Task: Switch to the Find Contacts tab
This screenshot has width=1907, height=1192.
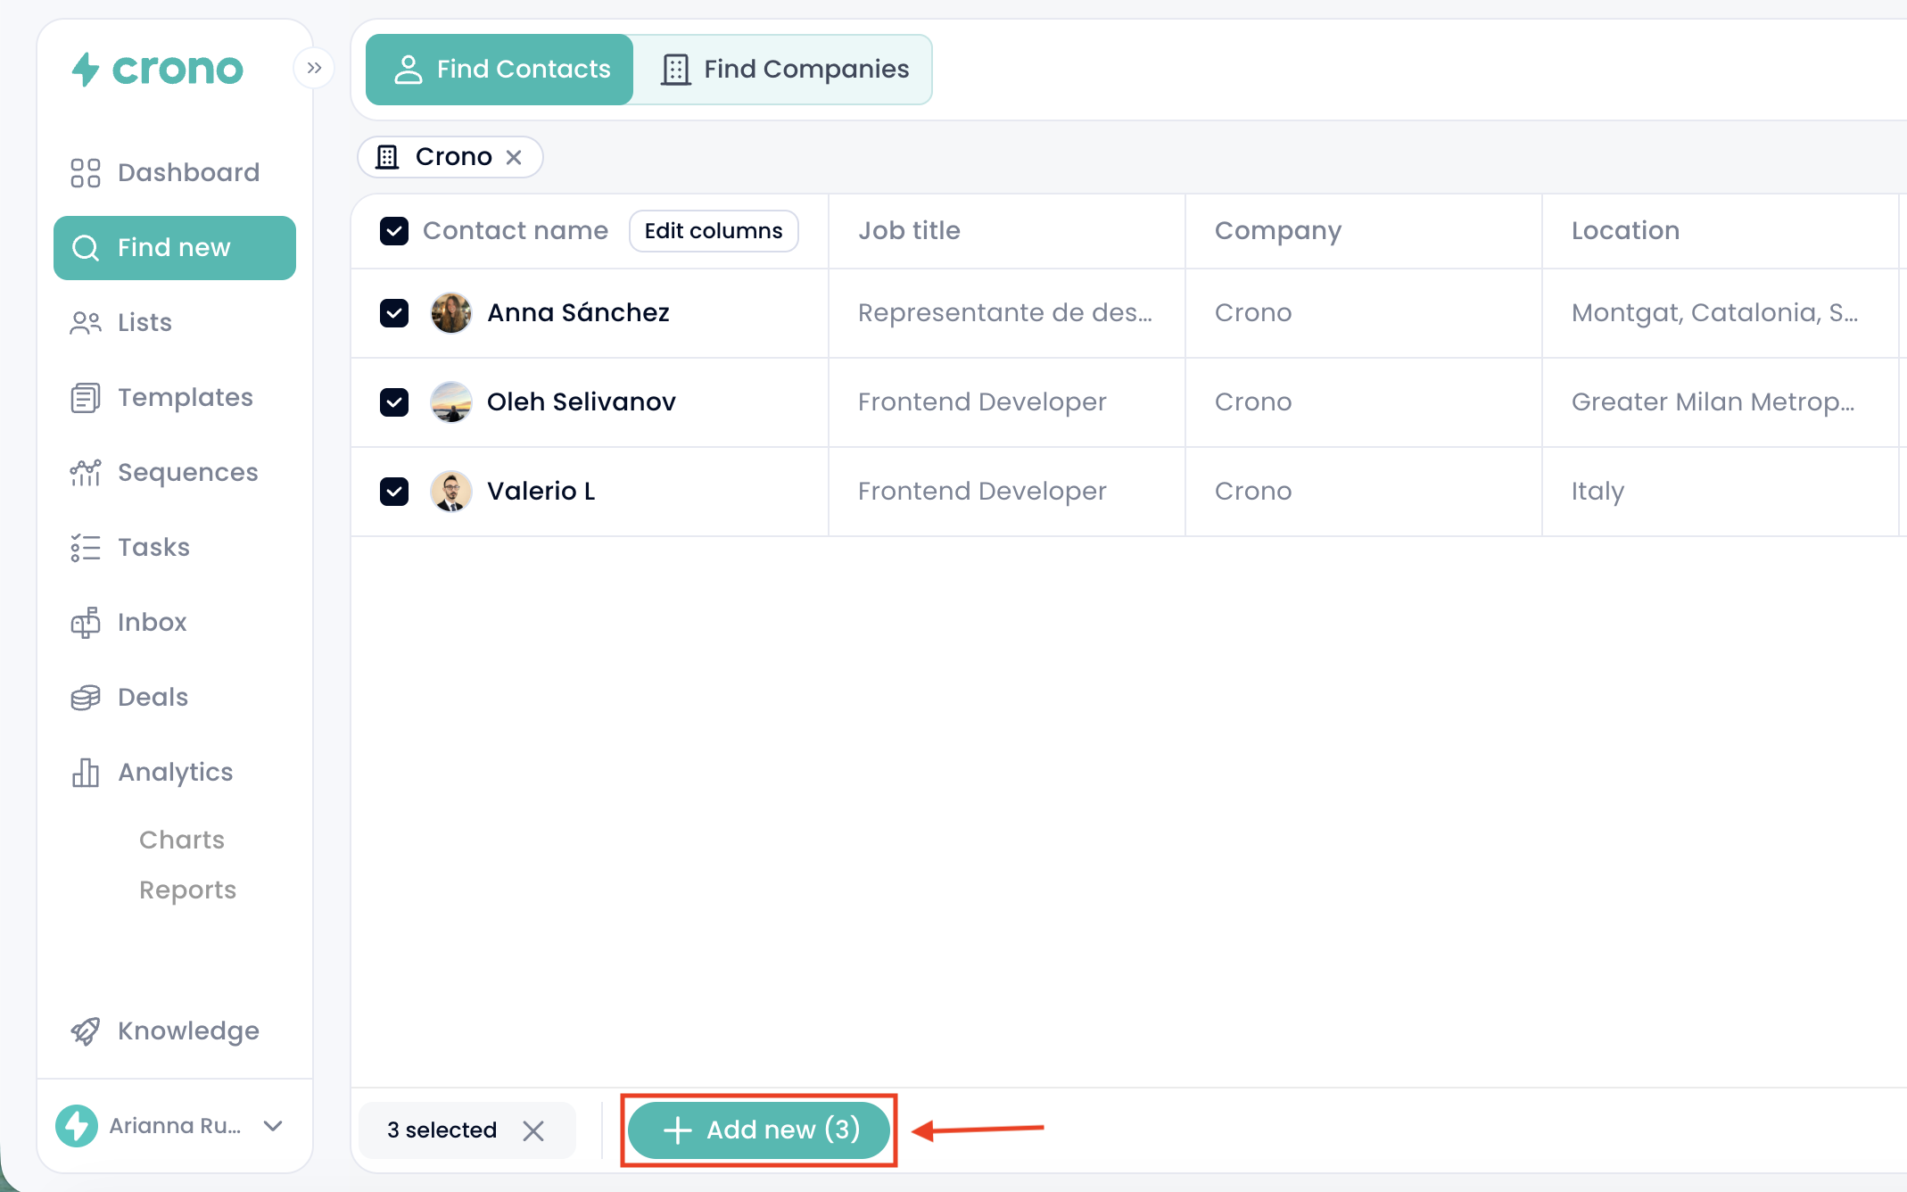Action: 499,70
